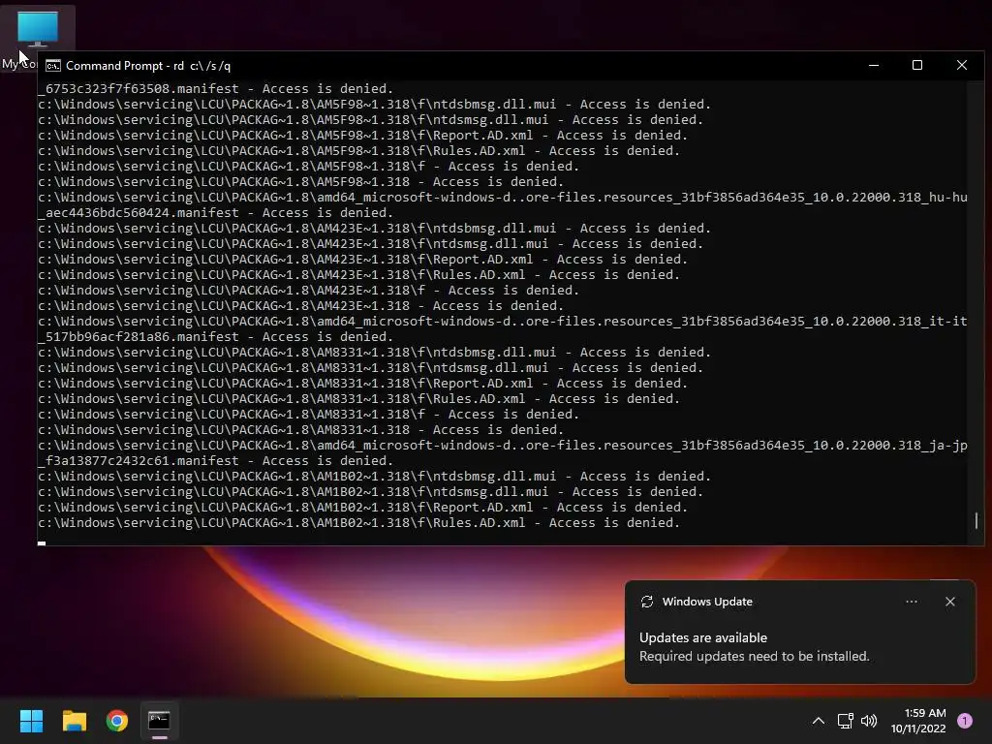Open Windows Update notification options menu
Image resolution: width=992 pixels, height=744 pixels.
coord(912,602)
